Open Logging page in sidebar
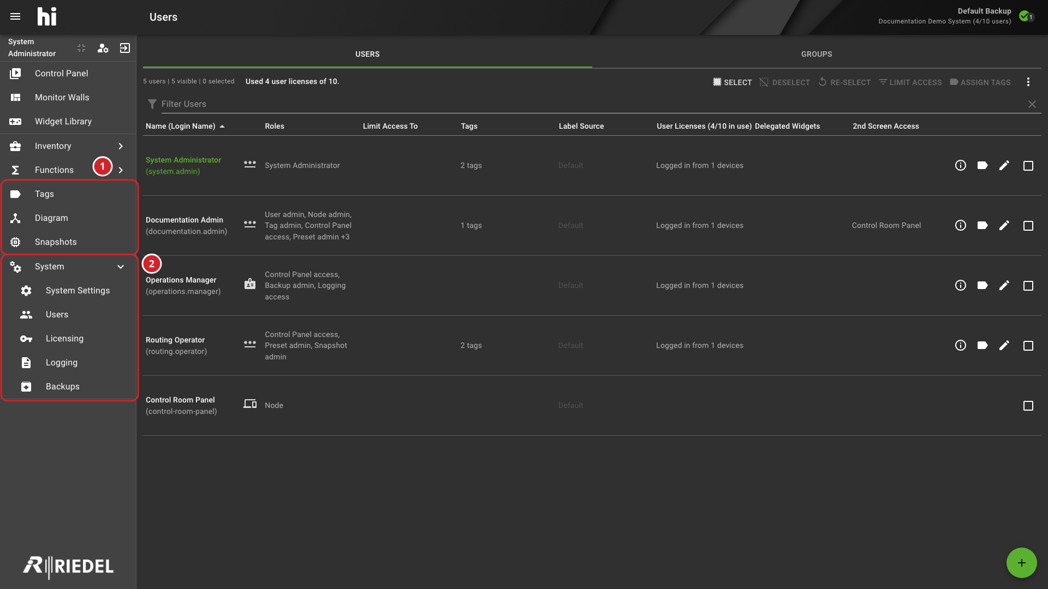The height and width of the screenshot is (589, 1048). [x=68, y=363]
